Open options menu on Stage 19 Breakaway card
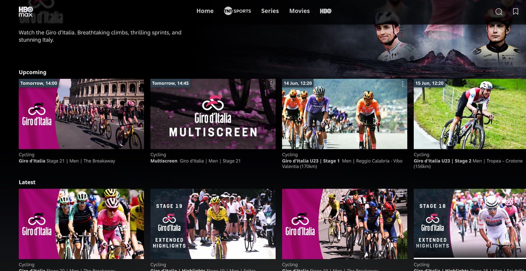 tap(403, 194)
